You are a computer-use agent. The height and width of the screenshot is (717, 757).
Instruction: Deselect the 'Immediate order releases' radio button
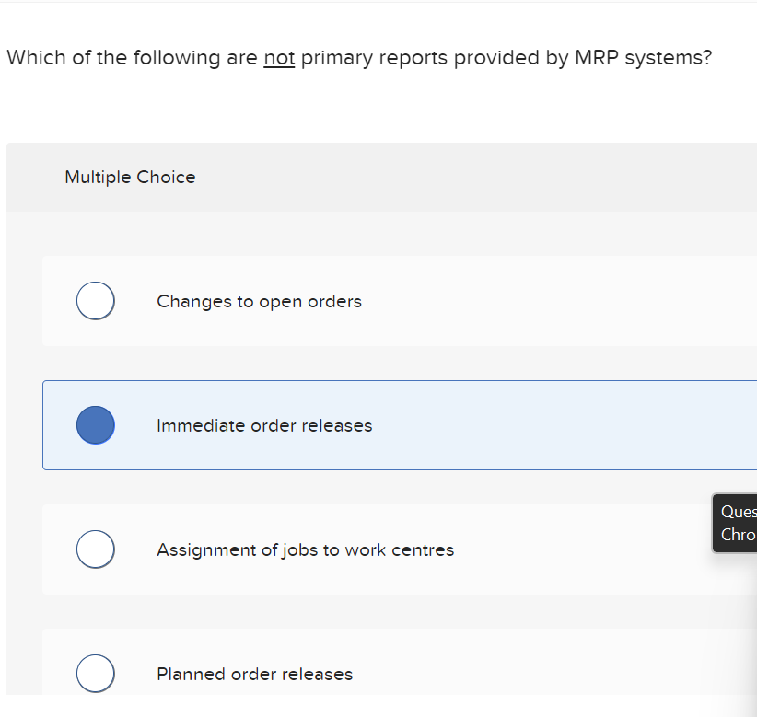coord(95,424)
